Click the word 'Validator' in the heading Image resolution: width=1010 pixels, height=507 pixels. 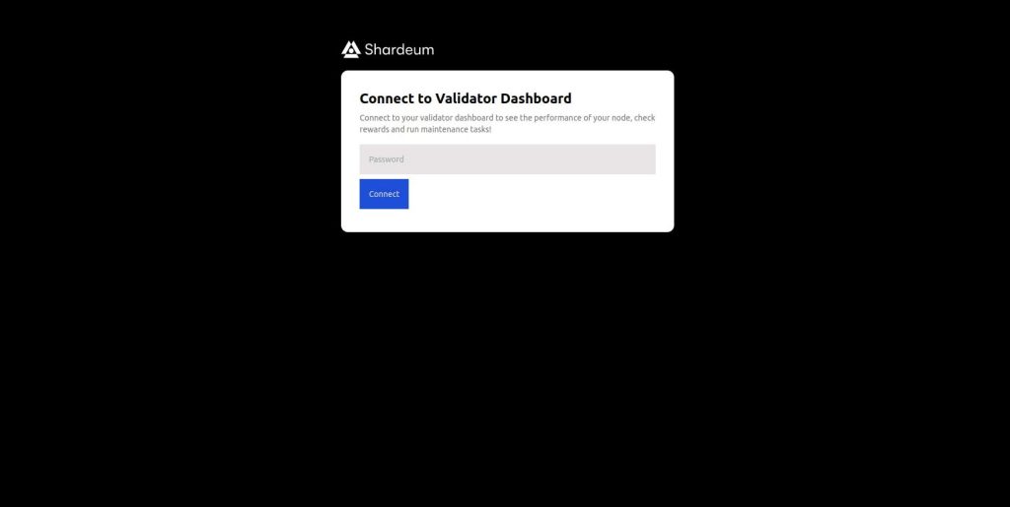(x=466, y=98)
